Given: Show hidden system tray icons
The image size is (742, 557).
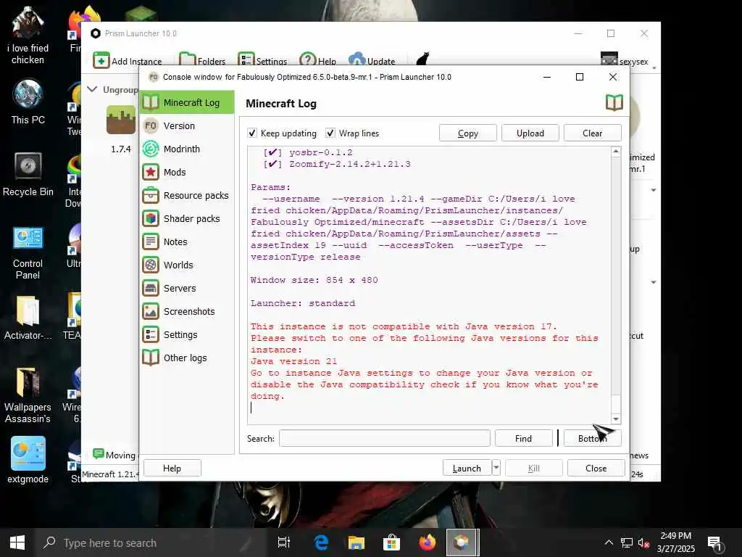Looking at the screenshot, I should point(609,542).
